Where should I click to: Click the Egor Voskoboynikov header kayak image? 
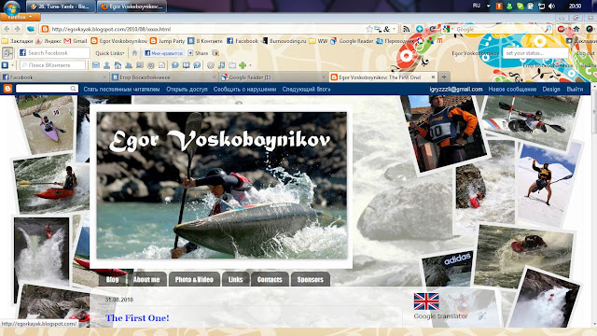(x=222, y=186)
